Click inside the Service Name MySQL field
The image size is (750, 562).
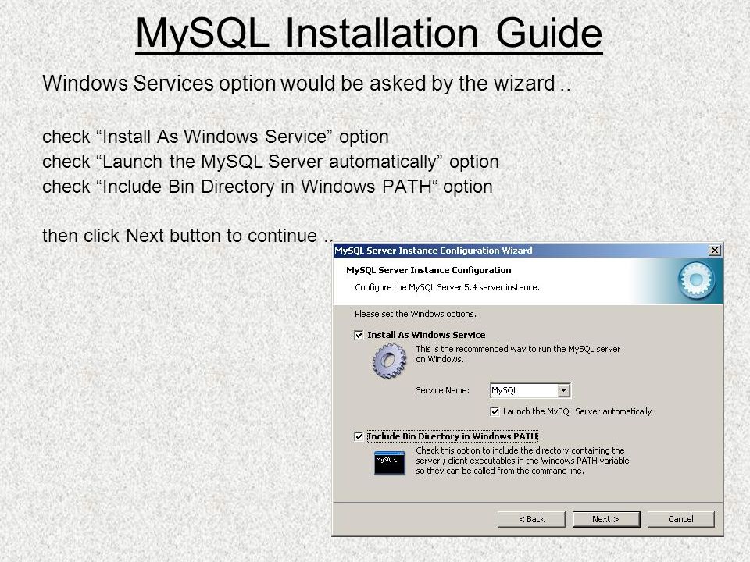[523, 390]
